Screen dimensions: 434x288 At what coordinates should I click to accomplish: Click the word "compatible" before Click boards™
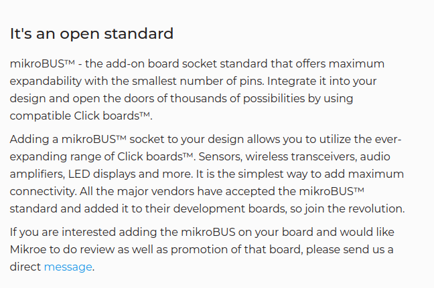(39, 116)
